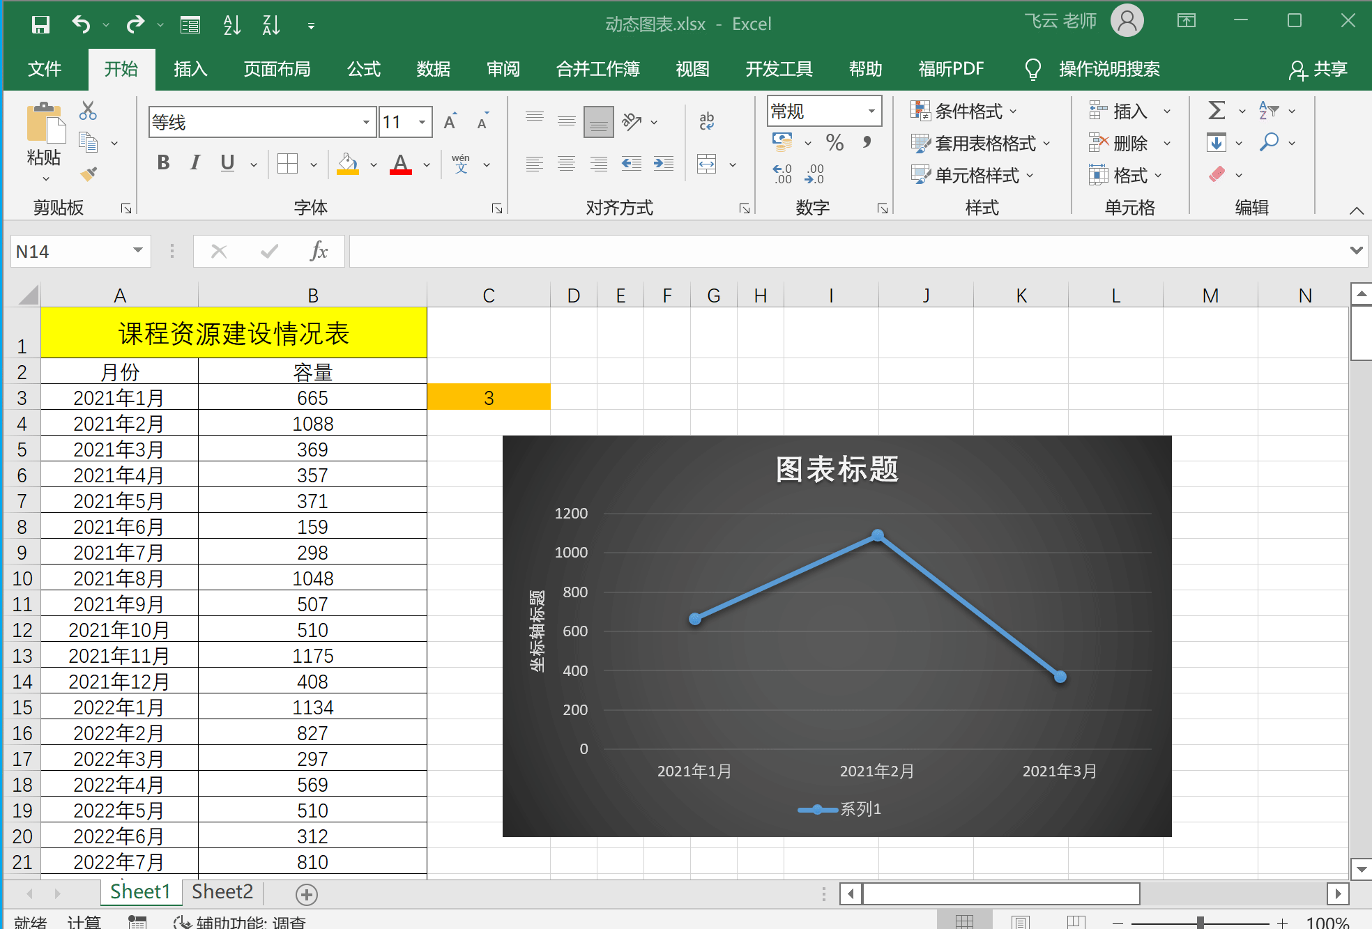This screenshot has width=1372, height=929.
Task: Click the Format Painter brush icon
Action: click(x=89, y=174)
